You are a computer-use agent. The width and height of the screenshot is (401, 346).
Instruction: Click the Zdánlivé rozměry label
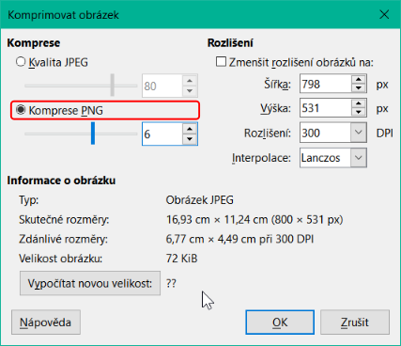[63, 239]
